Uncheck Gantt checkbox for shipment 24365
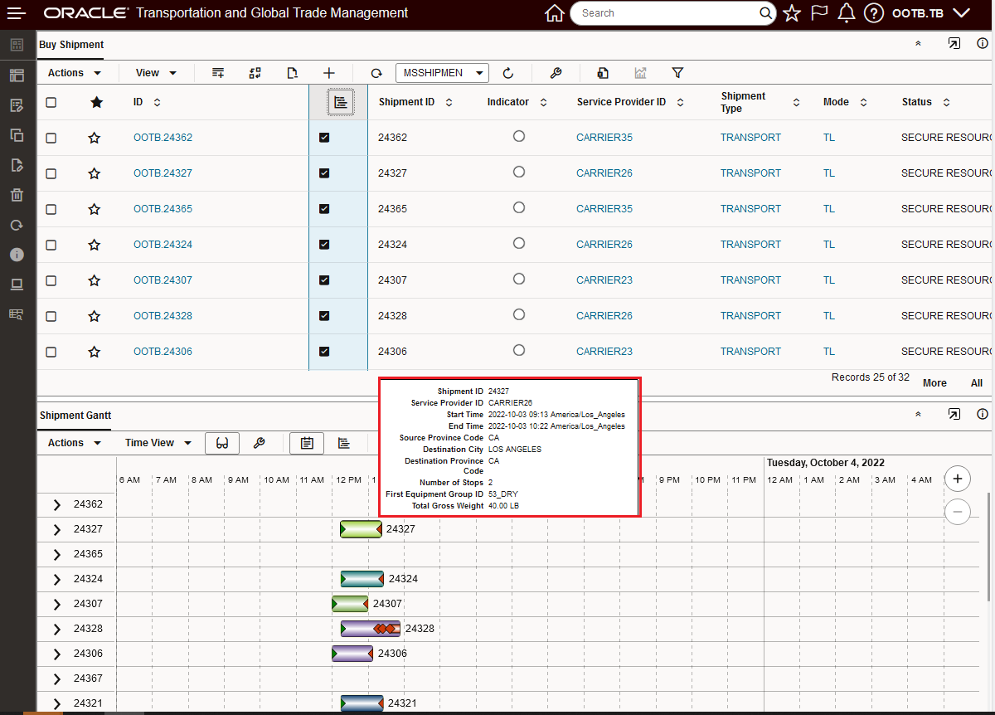 pos(324,209)
